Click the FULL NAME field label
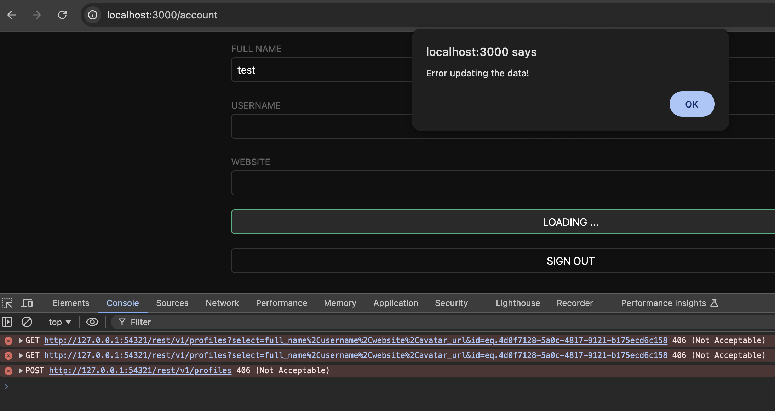Viewport: 775px width, 411px height. (256, 49)
